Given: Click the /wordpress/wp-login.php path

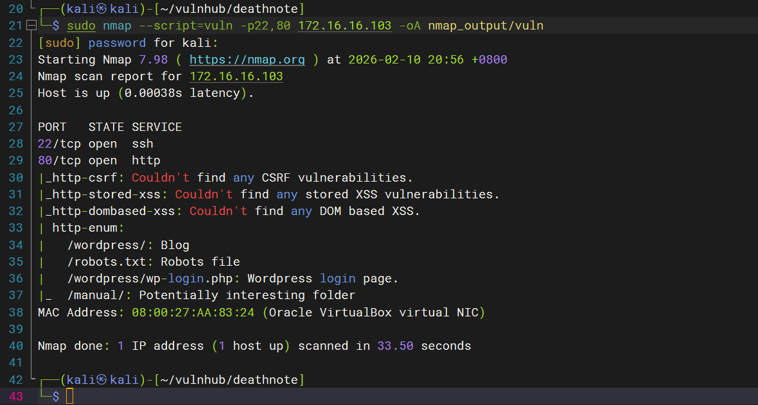Looking at the screenshot, I should pos(153,279).
